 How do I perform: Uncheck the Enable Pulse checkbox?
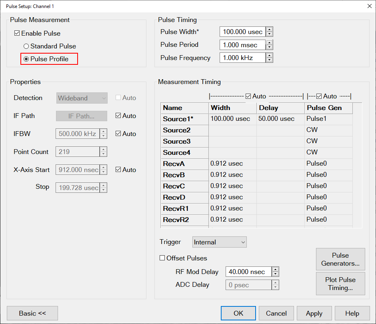(17, 34)
